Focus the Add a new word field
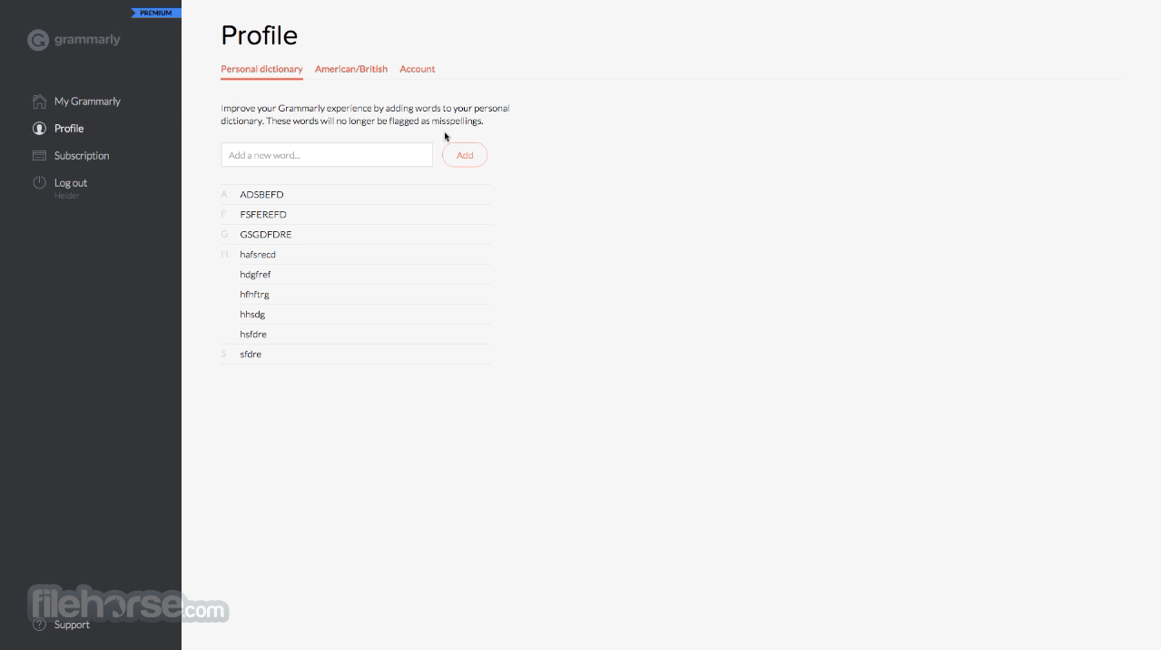Screen dimensions: 1161x650 coord(327,155)
